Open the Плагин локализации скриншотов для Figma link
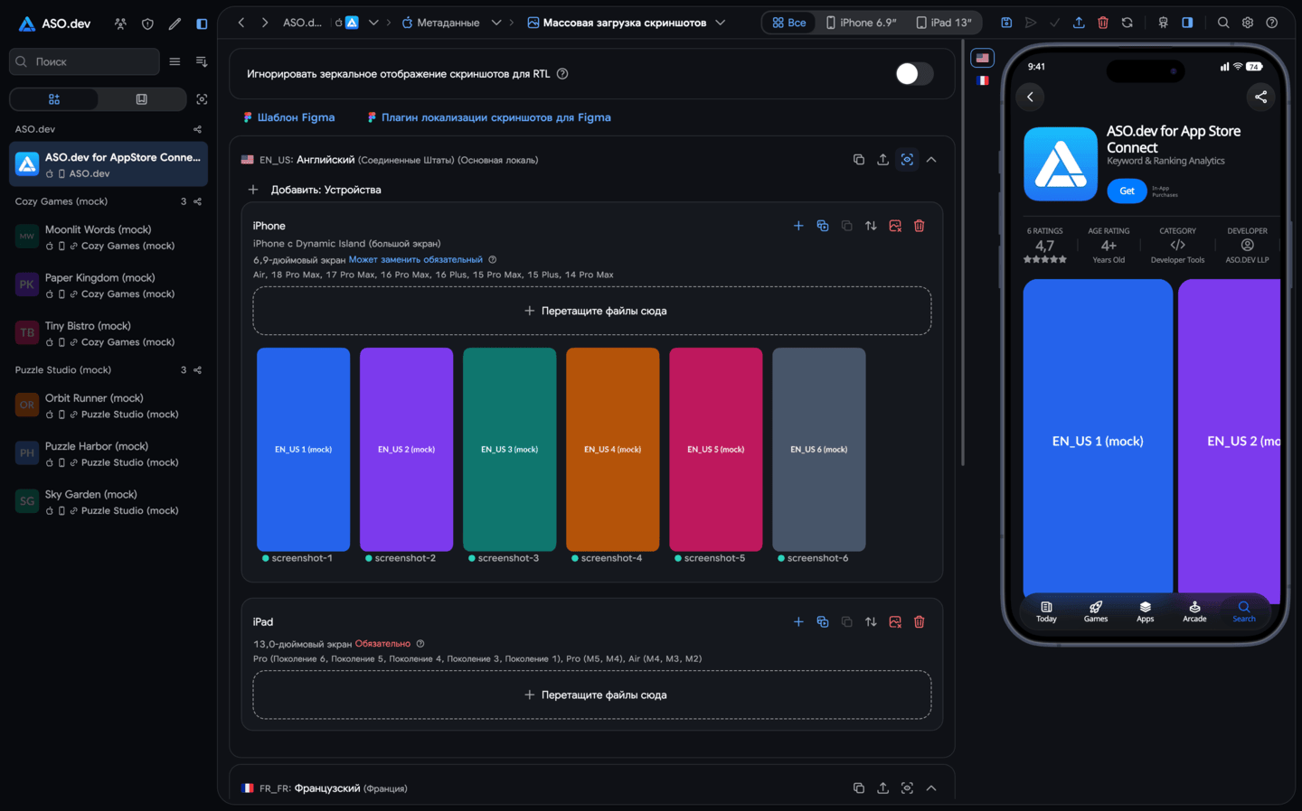 (489, 117)
